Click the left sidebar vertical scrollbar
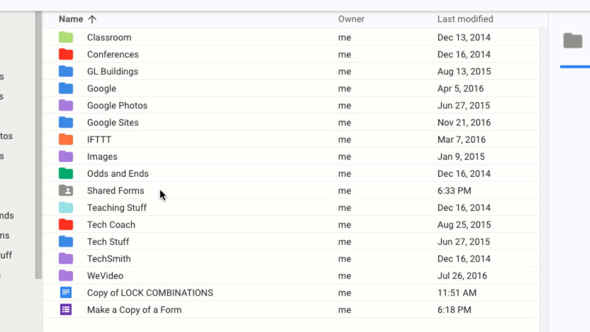Image resolution: width=590 pixels, height=332 pixels. [39, 145]
